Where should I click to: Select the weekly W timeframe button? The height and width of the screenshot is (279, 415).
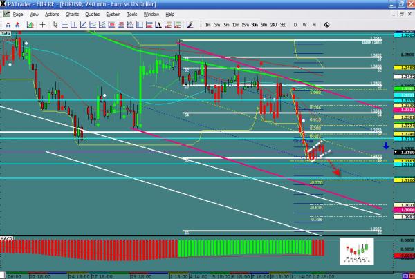[x=306, y=25]
